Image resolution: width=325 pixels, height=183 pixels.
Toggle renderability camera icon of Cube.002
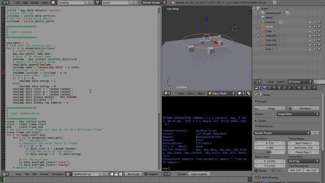[319, 40]
